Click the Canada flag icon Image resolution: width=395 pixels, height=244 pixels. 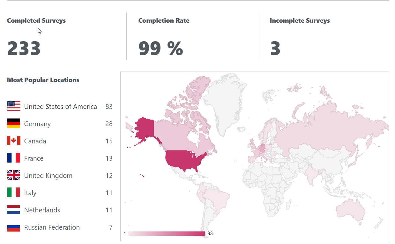pos(14,141)
